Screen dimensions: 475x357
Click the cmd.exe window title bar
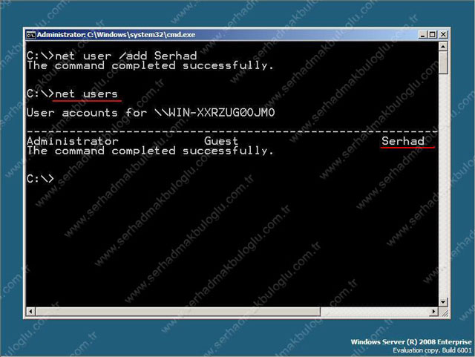[x=223, y=34]
